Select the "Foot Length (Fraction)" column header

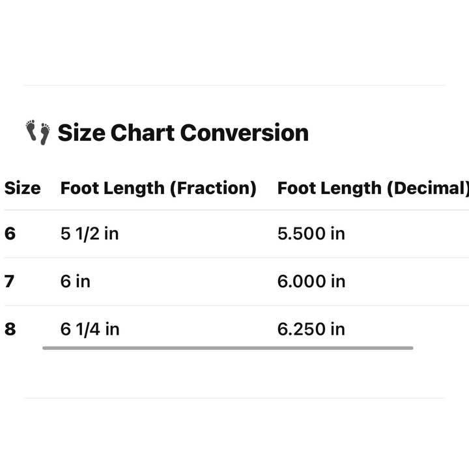tap(158, 188)
